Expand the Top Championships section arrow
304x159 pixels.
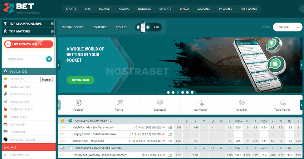(x=52, y=24)
